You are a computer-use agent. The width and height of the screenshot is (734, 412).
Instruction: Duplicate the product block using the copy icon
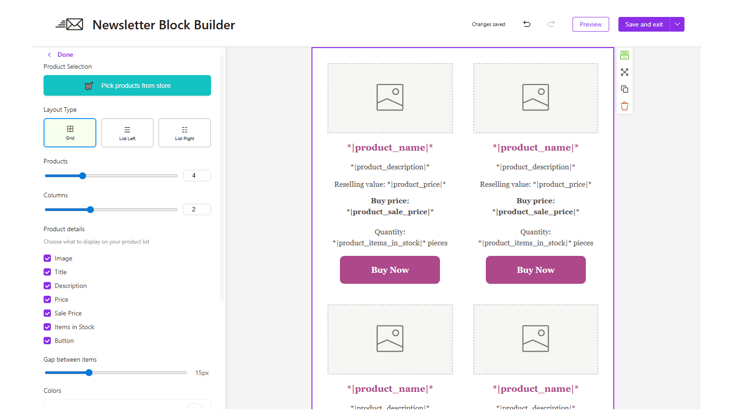[x=624, y=89]
